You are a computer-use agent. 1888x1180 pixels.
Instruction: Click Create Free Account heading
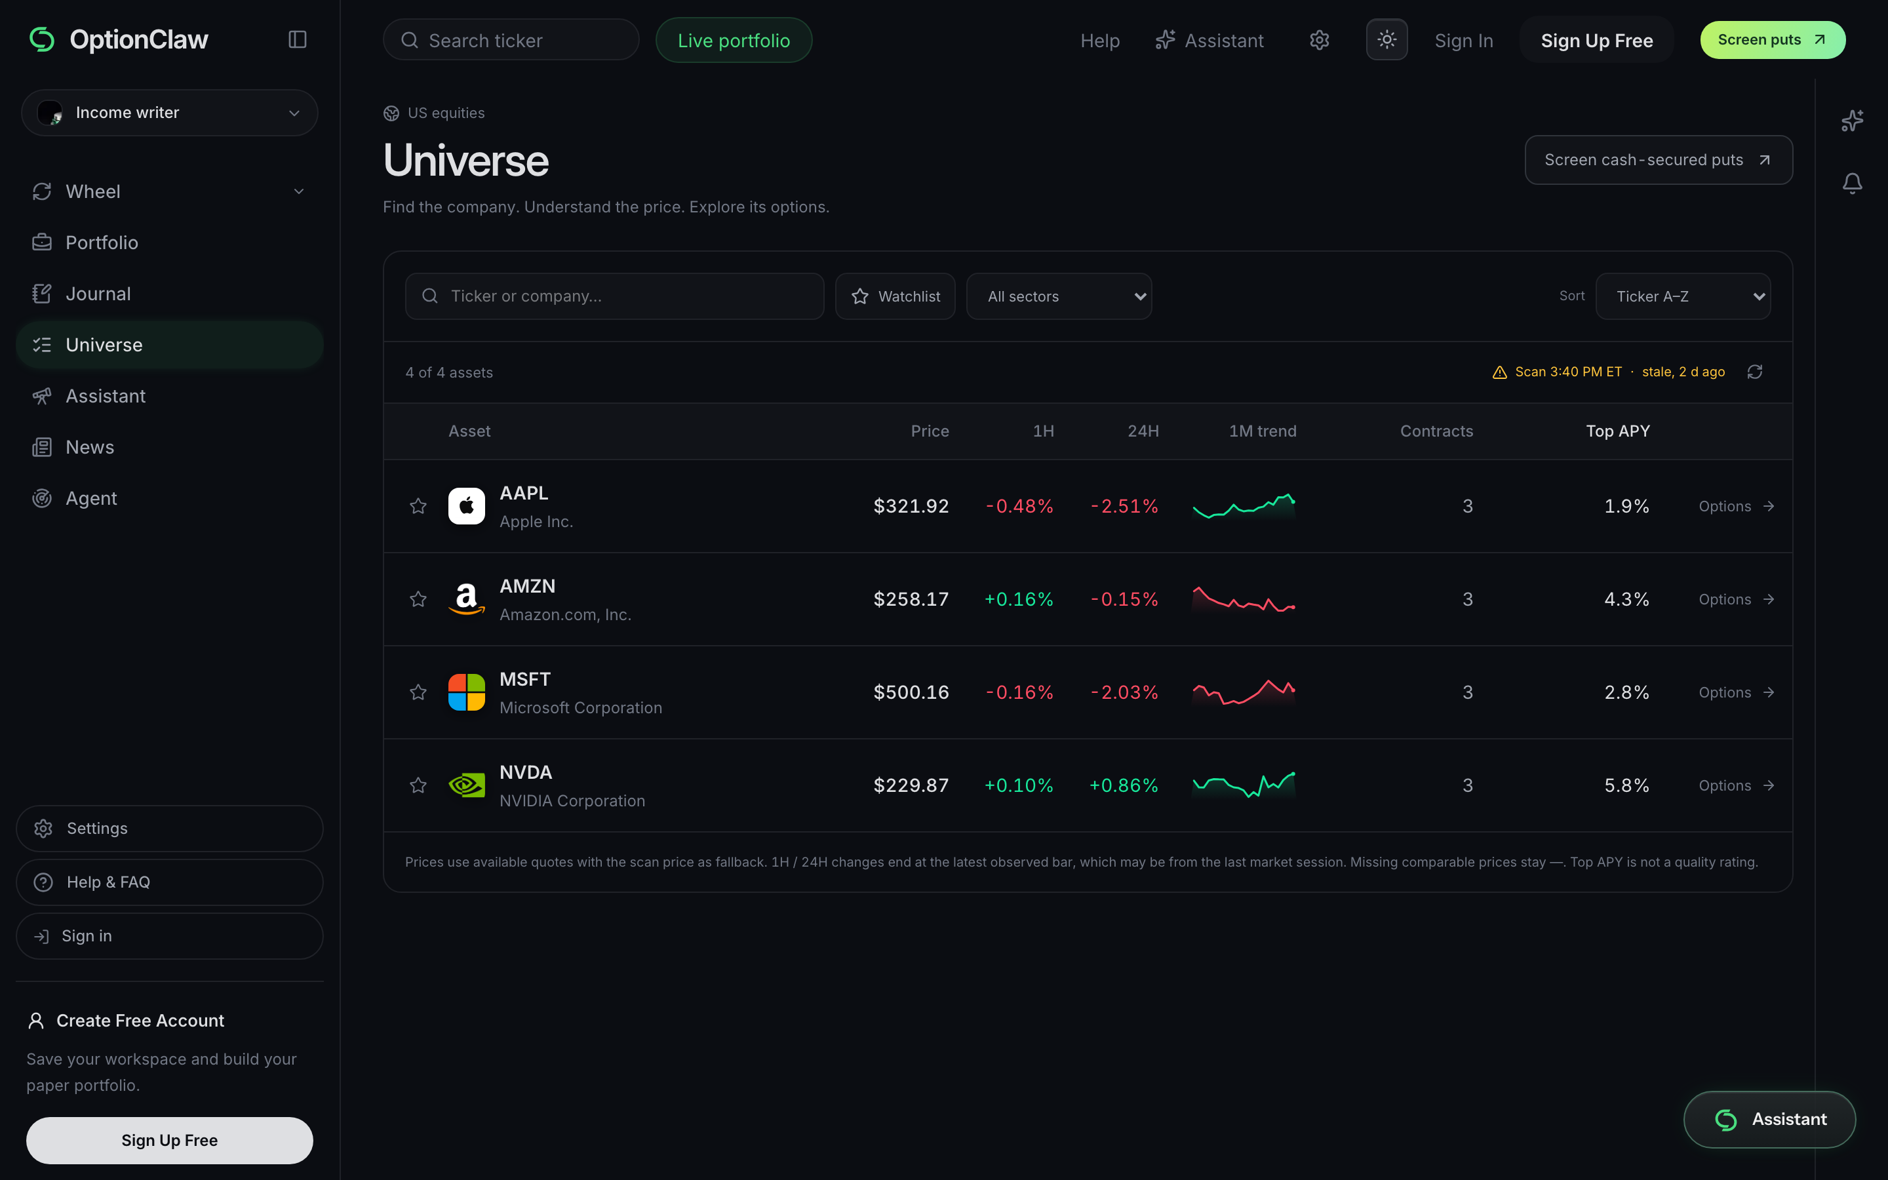140,1020
